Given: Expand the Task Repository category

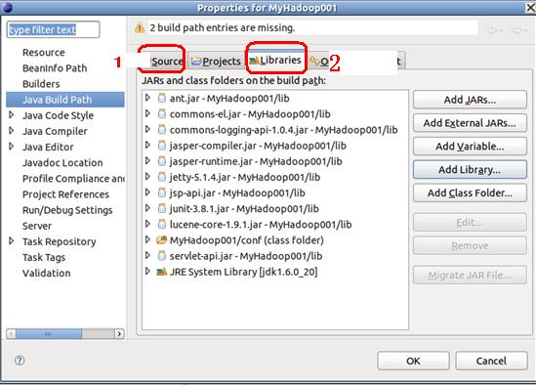Looking at the screenshot, I should (12, 241).
